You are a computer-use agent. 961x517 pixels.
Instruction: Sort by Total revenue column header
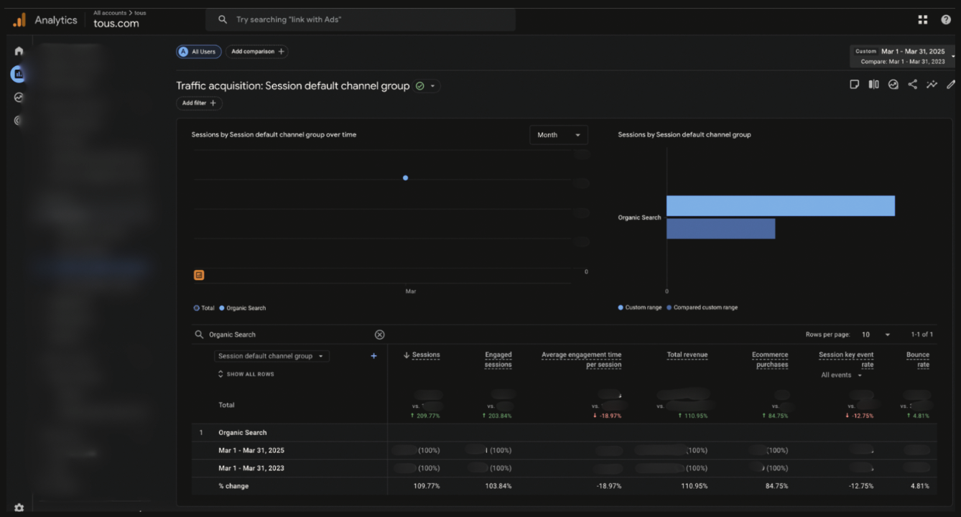click(687, 355)
